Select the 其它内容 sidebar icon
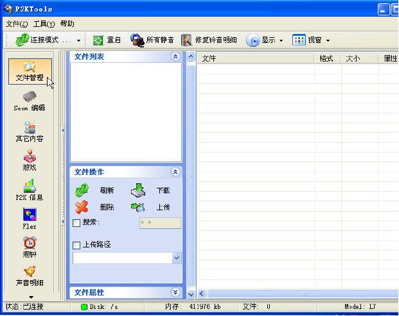The image size is (399, 316). [30, 131]
